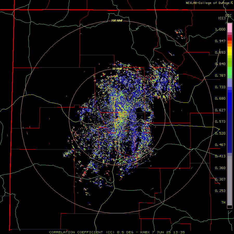Select the 0.467 legend value

[220, 145]
